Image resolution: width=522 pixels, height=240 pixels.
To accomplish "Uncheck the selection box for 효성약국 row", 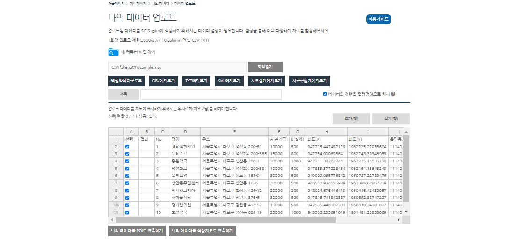I will (x=127, y=212).
